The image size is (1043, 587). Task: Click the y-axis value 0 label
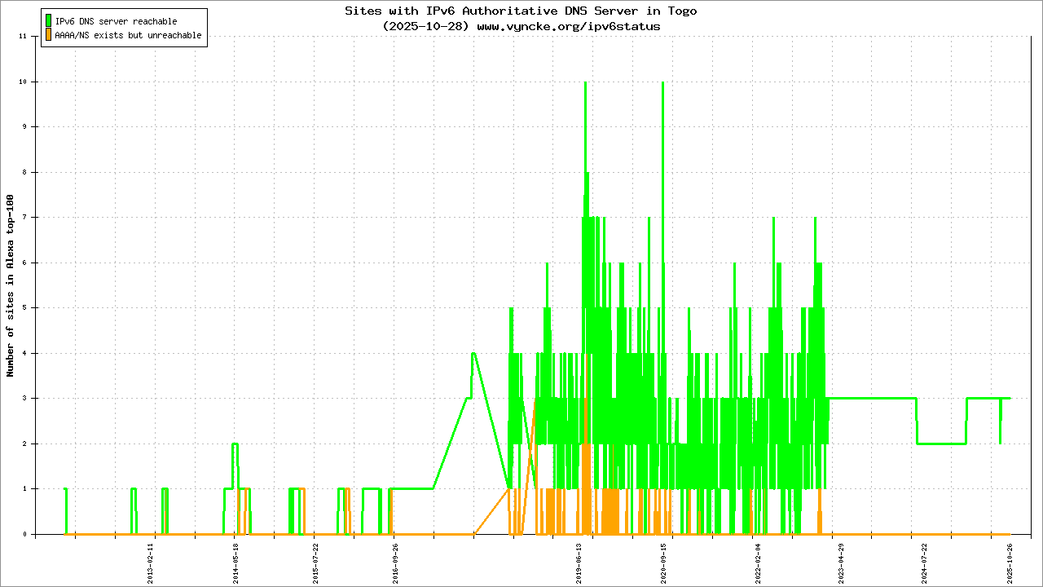click(24, 535)
